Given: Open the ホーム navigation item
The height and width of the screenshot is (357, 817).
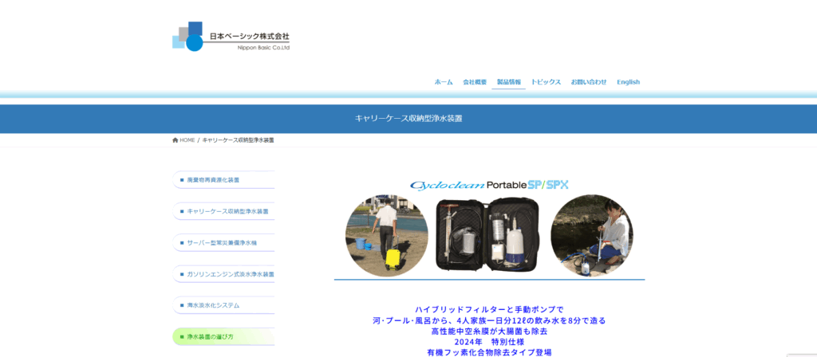Looking at the screenshot, I should pyautogui.click(x=444, y=82).
